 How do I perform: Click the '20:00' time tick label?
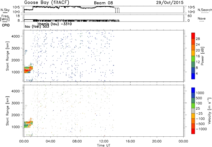tap(157, 141)
